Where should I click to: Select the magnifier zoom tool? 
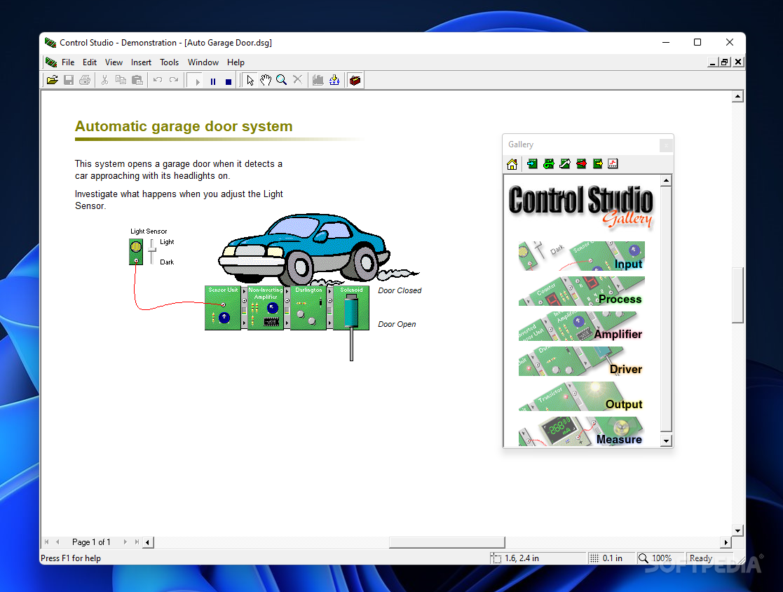282,80
